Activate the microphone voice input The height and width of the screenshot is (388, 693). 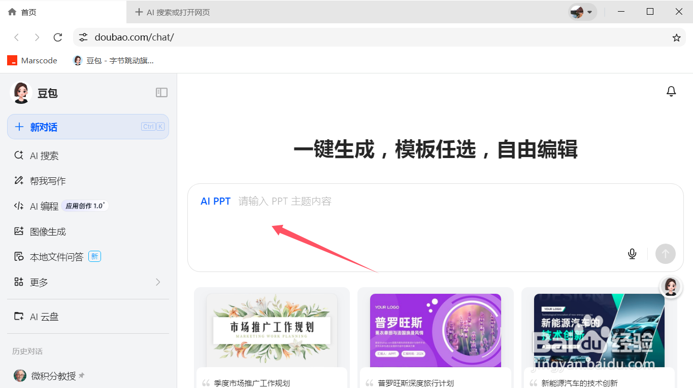click(632, 253)
